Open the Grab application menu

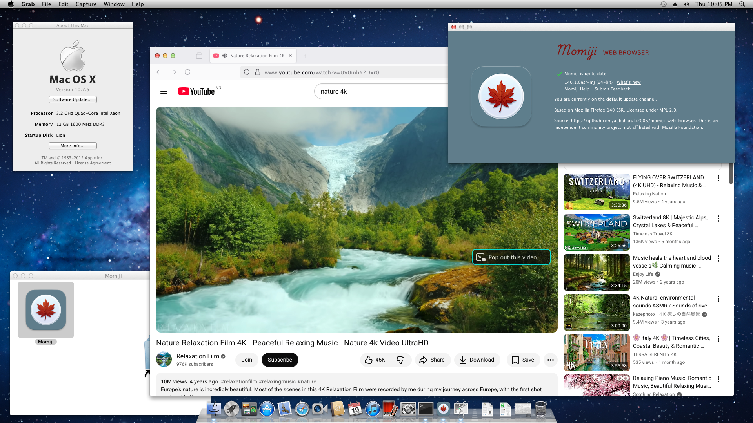pos(28,4)
